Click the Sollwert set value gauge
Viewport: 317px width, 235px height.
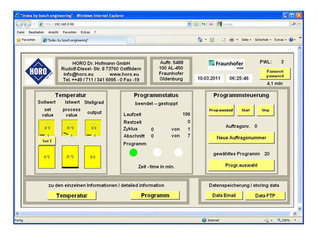coord(47,128)
